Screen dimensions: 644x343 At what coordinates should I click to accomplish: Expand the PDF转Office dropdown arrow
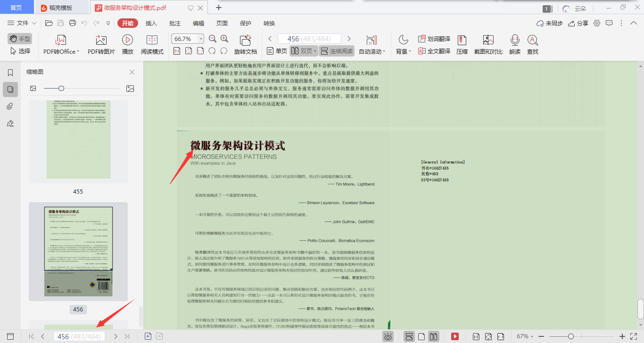78,51
